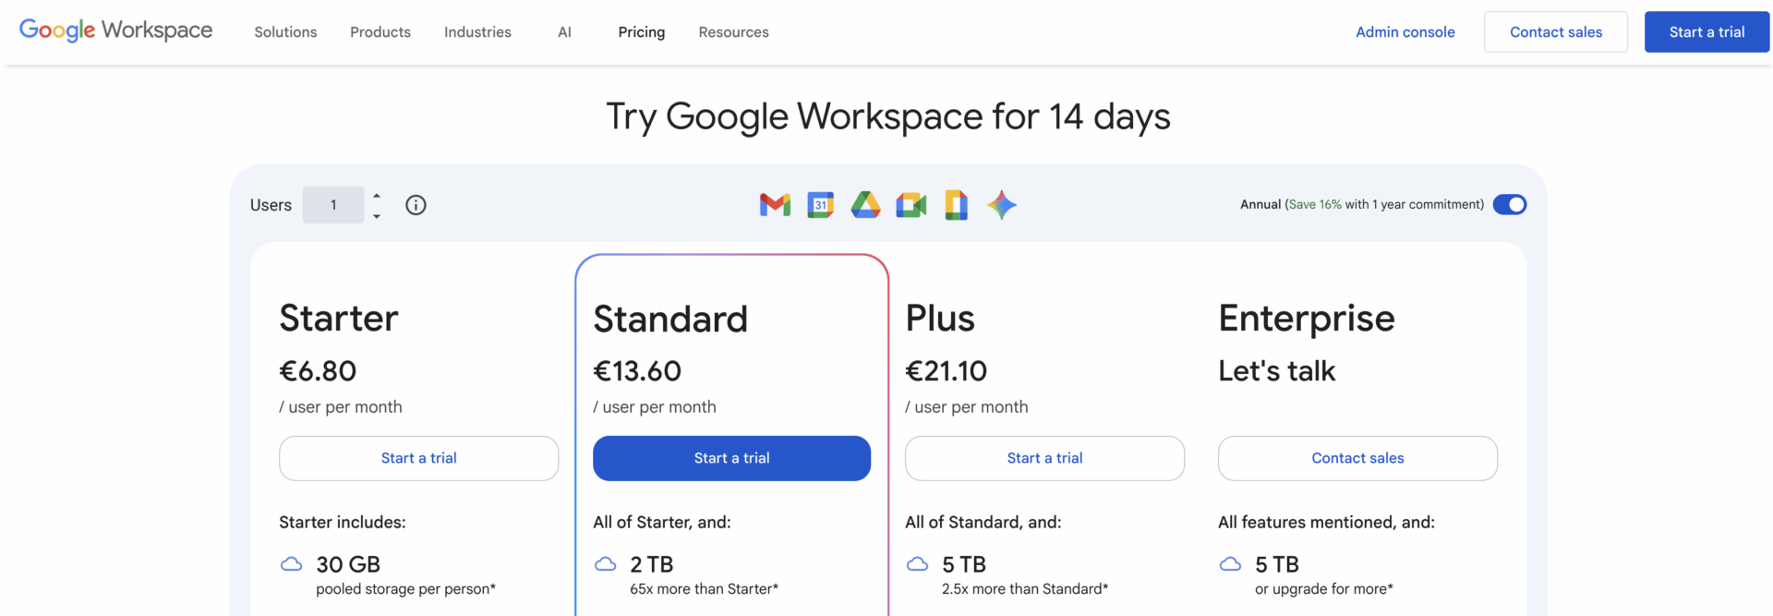Go to the Pricing page

(x=642, y=32)
